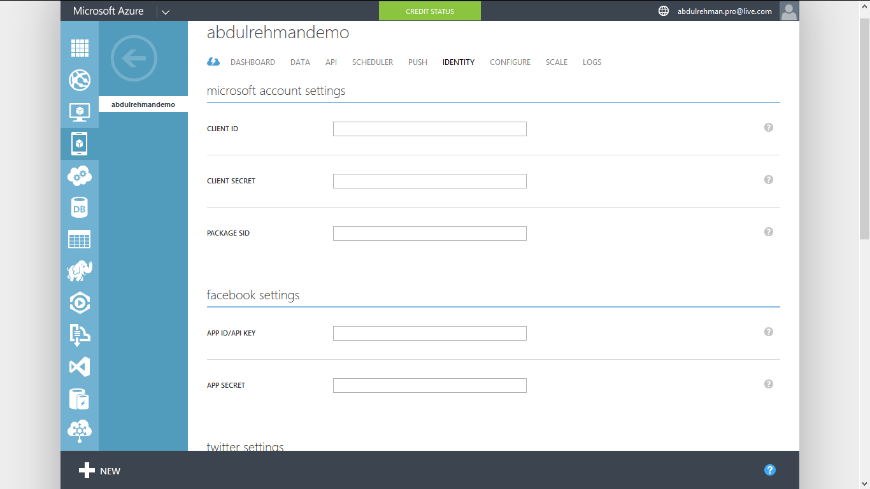Click the Microsoft Azure logo text

(x=108, y=11)
